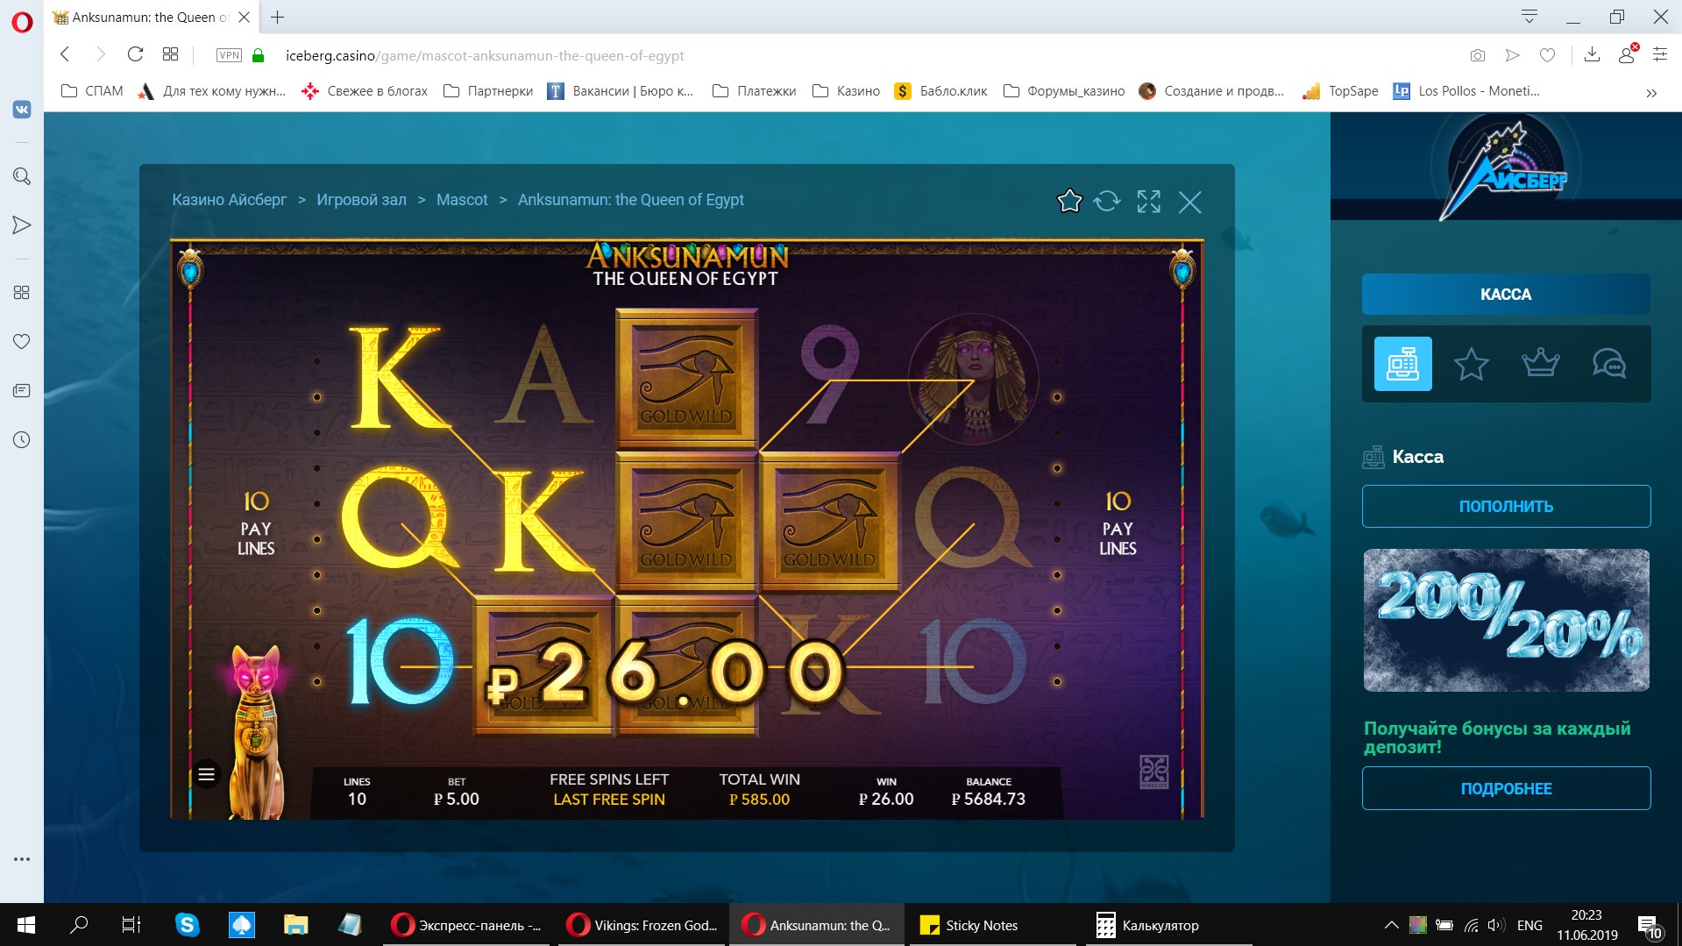Image resolution: width=1682 pixels, height=946 pixels.
Task: Open My Flow sidebar arrow icon
Action: tap(22, 225)
